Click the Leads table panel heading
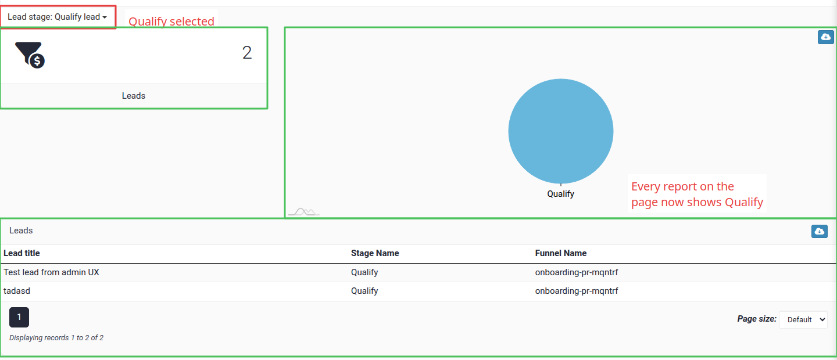The width and height of the screenshot is (837, 360). [21, 231]
